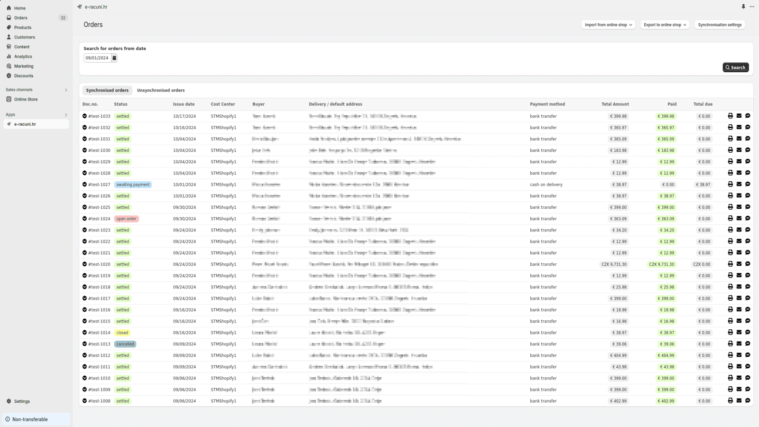Open Customers from the sidebar
This screenshot has height=427, width=759.
coord(24,37)
